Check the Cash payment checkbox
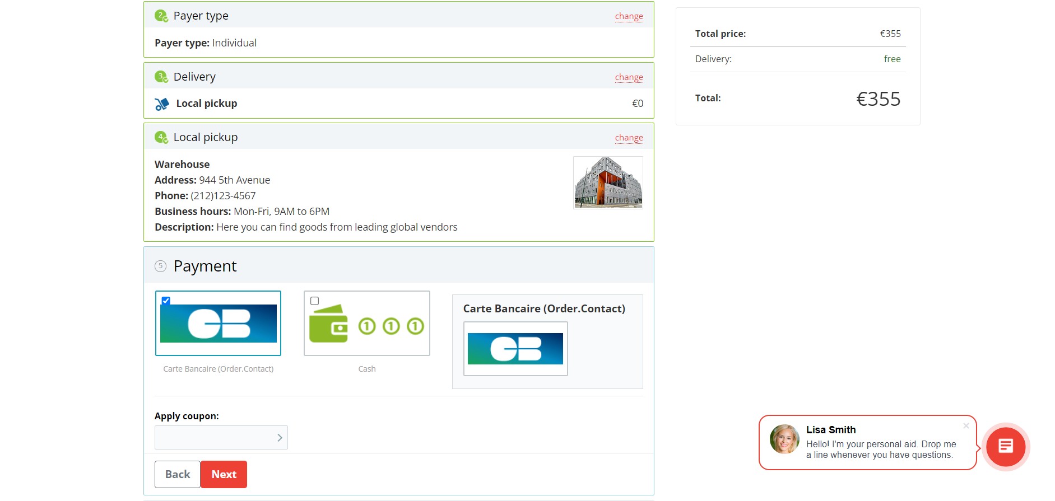The image size is (1055, 501). [315, 301]
